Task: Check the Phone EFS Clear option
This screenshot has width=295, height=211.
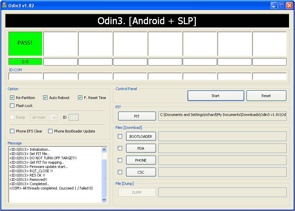Action: 12,131
